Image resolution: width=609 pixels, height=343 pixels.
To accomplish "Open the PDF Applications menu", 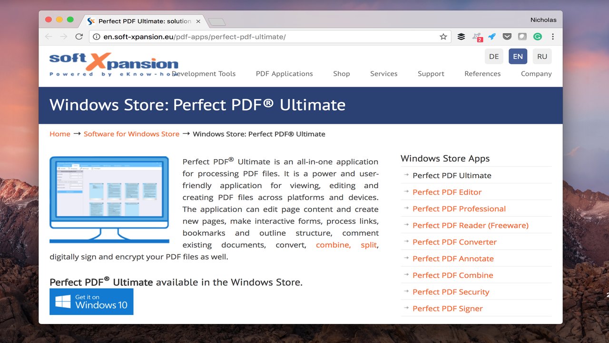I will [285, 74].
